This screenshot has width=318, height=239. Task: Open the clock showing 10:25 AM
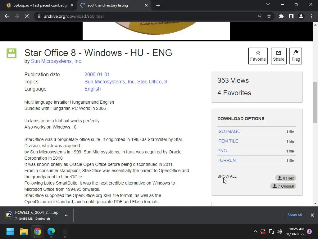[296, 232]
